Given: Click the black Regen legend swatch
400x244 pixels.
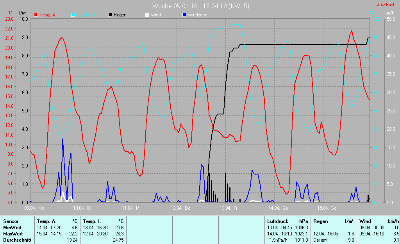Looking at the screenshot, I should point(110,15).
